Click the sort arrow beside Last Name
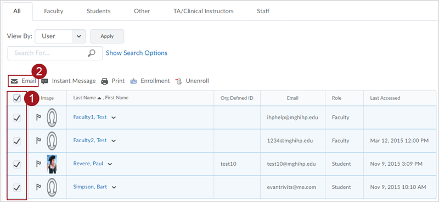The width and height of the screenshot is (439, 202). coord(99,98)
